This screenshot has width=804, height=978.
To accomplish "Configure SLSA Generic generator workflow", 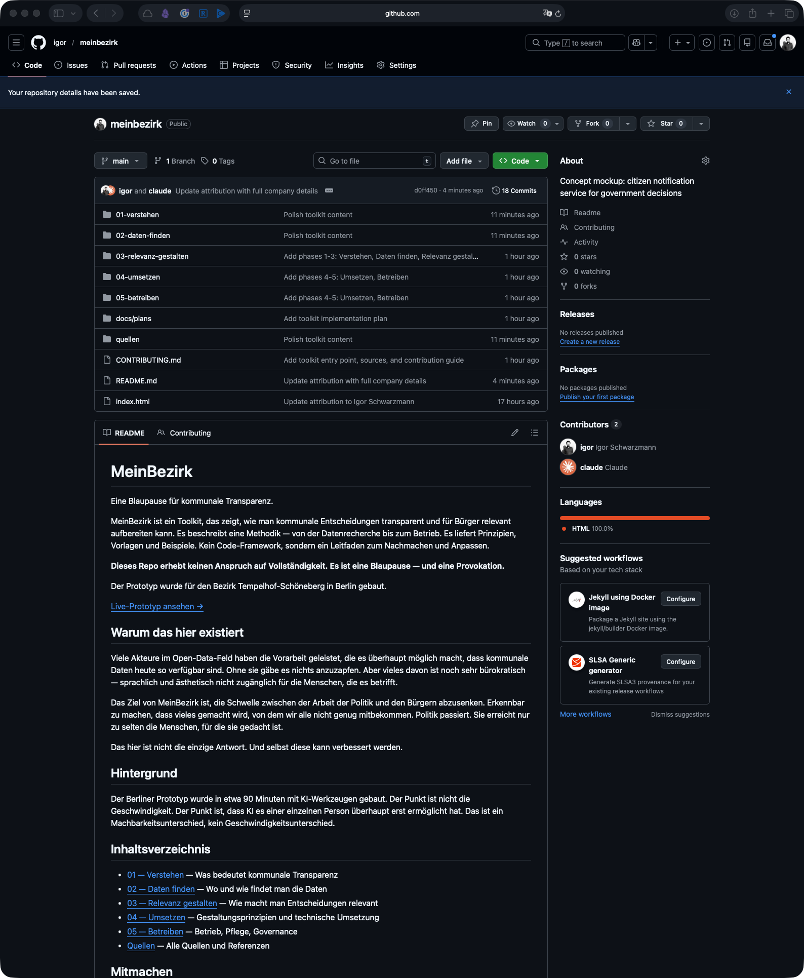I will tap(680, 661).
